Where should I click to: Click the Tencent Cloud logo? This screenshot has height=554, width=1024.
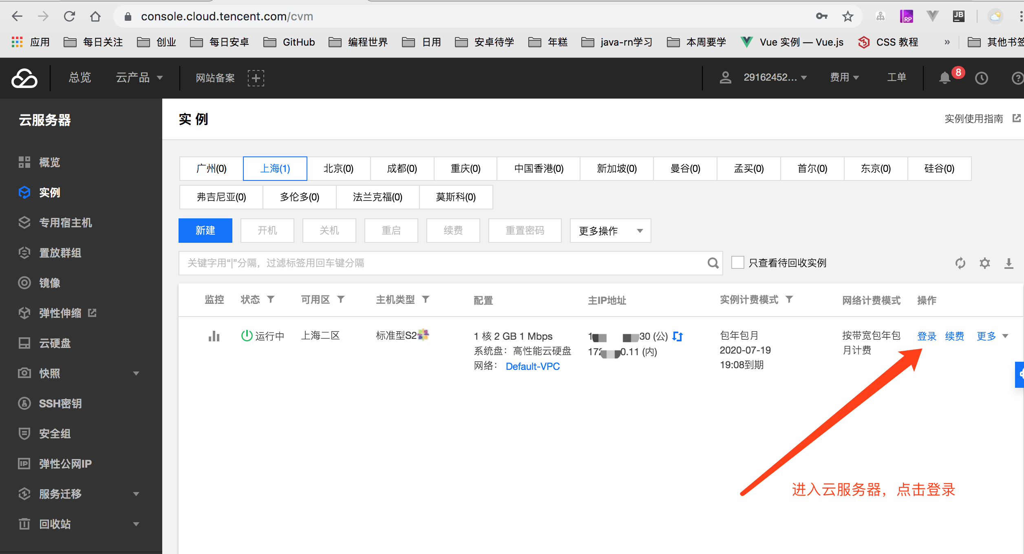[x=24, y=78]
